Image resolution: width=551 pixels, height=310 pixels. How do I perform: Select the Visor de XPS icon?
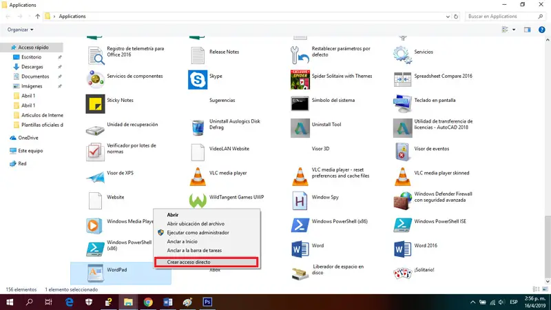pos(95,177)
